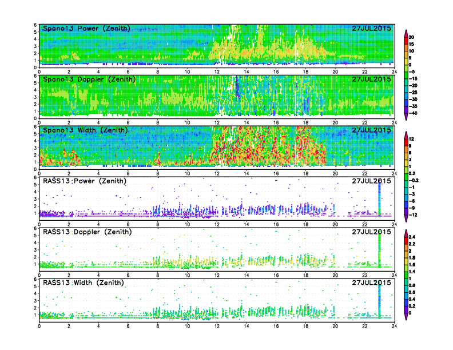453x350 pixels.
Task: Click the 27JUL2015 date in RASS13 Width panel
Action: tap(371, 283)
